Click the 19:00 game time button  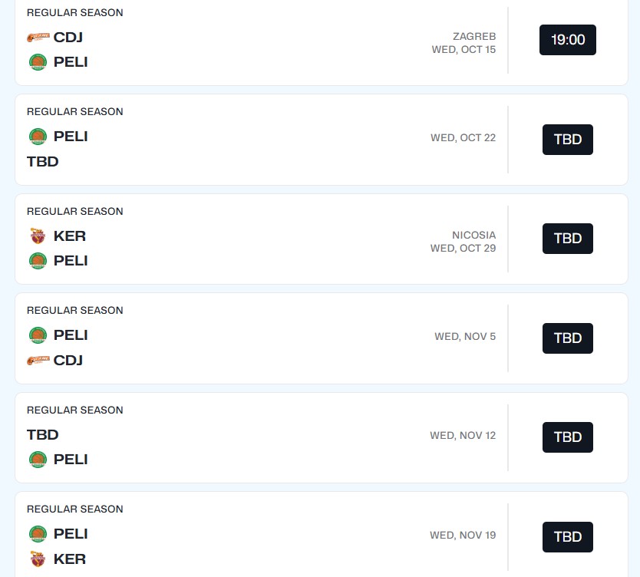[x=568, y=40]
